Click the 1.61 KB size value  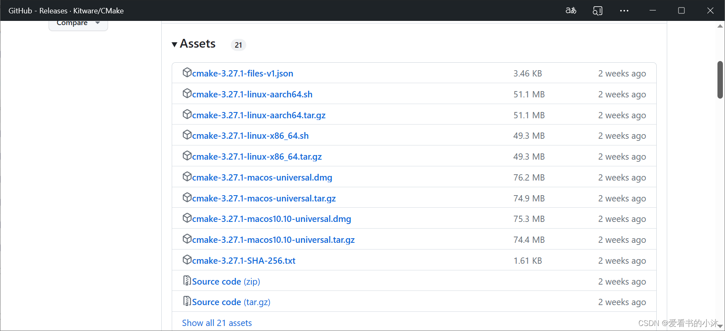point(528,260)
